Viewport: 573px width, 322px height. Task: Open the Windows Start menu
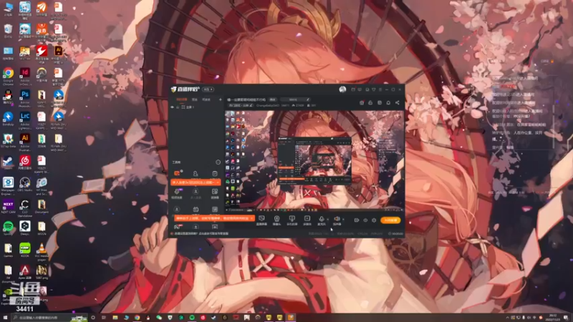[x=5, y=318]
